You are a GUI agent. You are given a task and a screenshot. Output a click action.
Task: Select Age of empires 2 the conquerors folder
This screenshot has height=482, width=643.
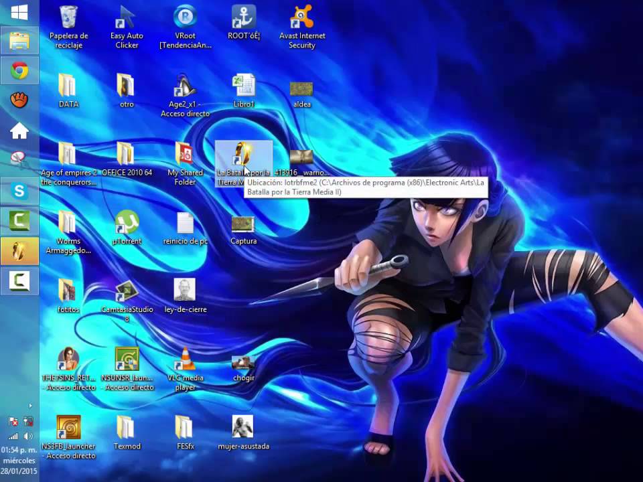point(68,164)
